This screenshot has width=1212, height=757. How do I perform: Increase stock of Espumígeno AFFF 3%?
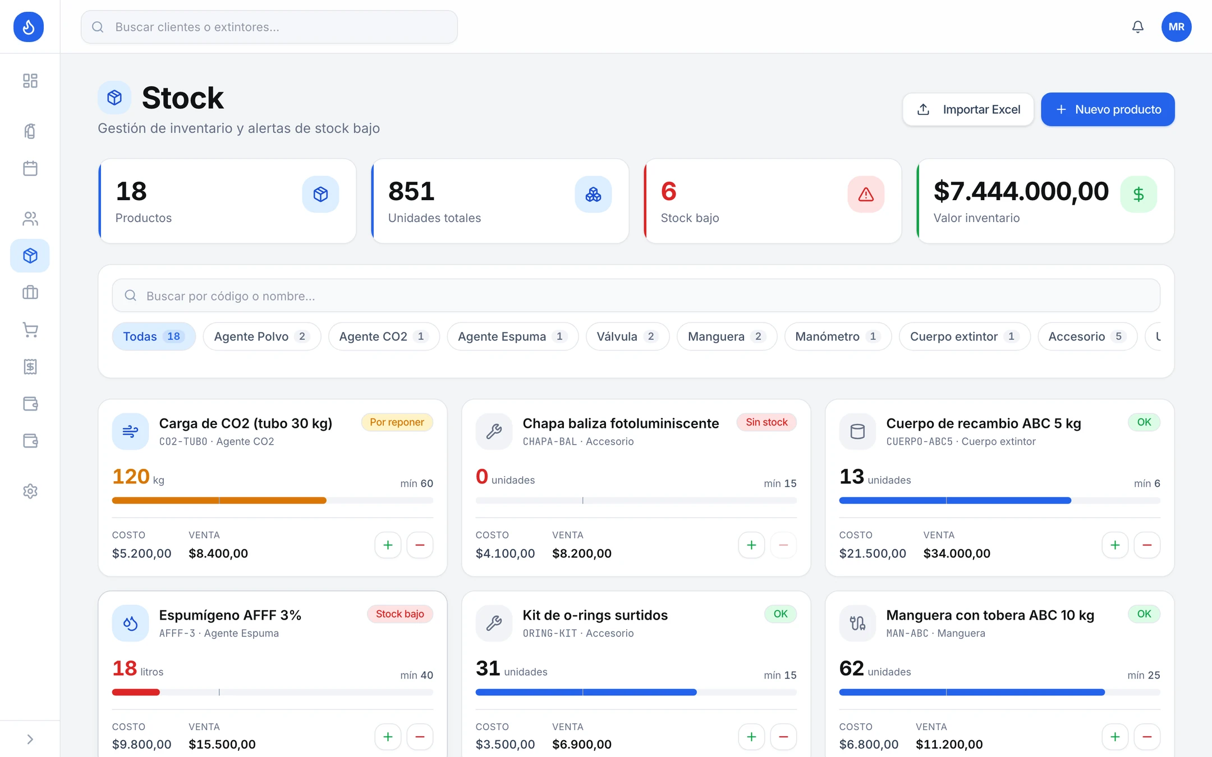(x=388, y=737)
